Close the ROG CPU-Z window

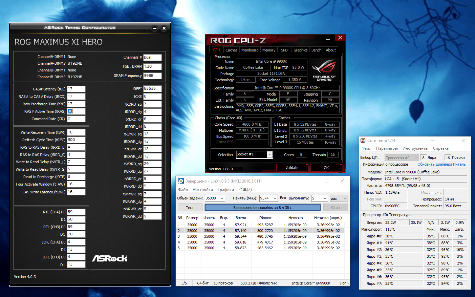340,38
